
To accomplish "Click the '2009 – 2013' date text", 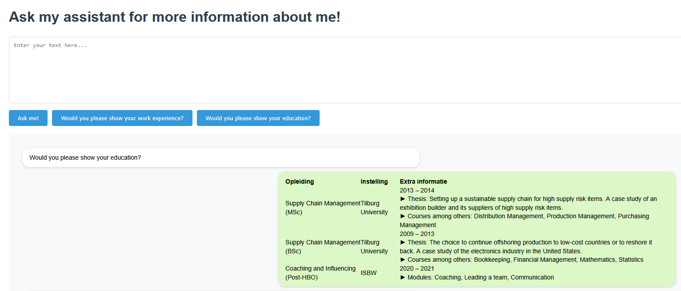I will (x=417, y=234).
